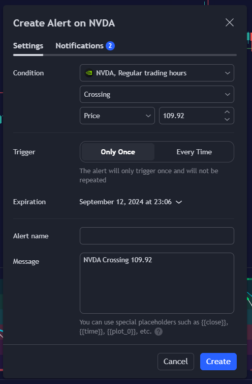Close the Create Alert dialog
252x384 pixels.
[229, 22]
